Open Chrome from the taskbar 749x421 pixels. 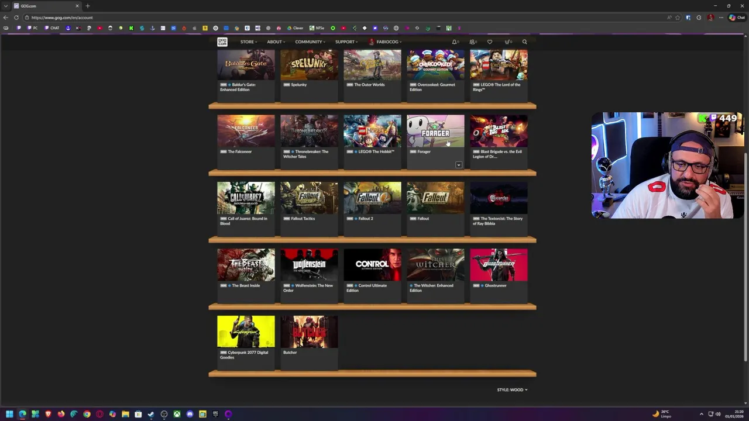click(87, 414)
